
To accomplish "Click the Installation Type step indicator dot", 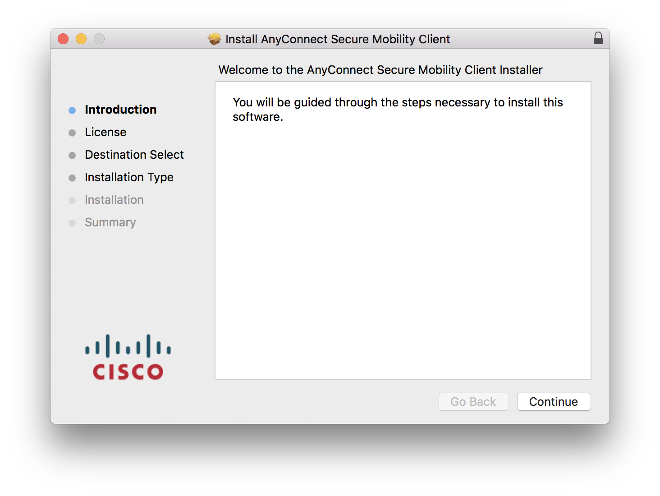I will [73, 178].
